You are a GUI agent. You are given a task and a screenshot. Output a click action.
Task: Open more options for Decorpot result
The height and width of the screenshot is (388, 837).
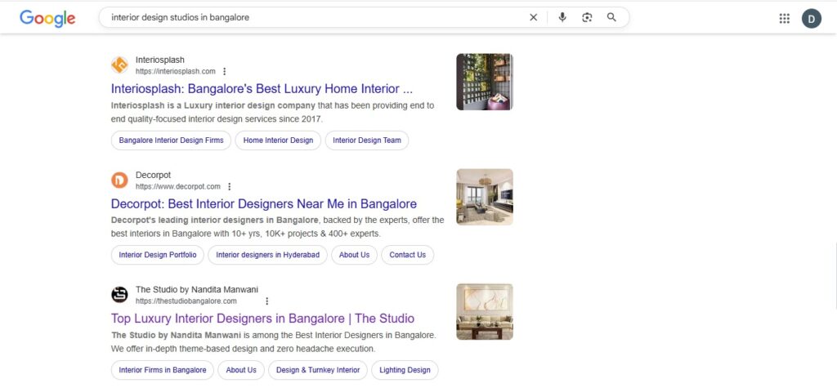click(229, 187)
